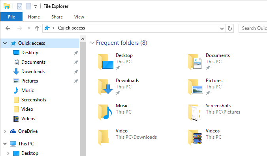Select the Downloads folder icon in Frequent folders
Viewport: 267px width, 156px height.
tap(105, 87)
